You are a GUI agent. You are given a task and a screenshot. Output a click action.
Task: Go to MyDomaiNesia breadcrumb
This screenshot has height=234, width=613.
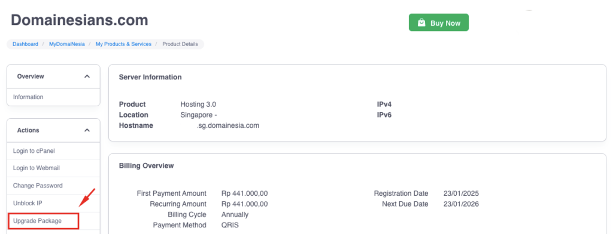coord(67,44)
